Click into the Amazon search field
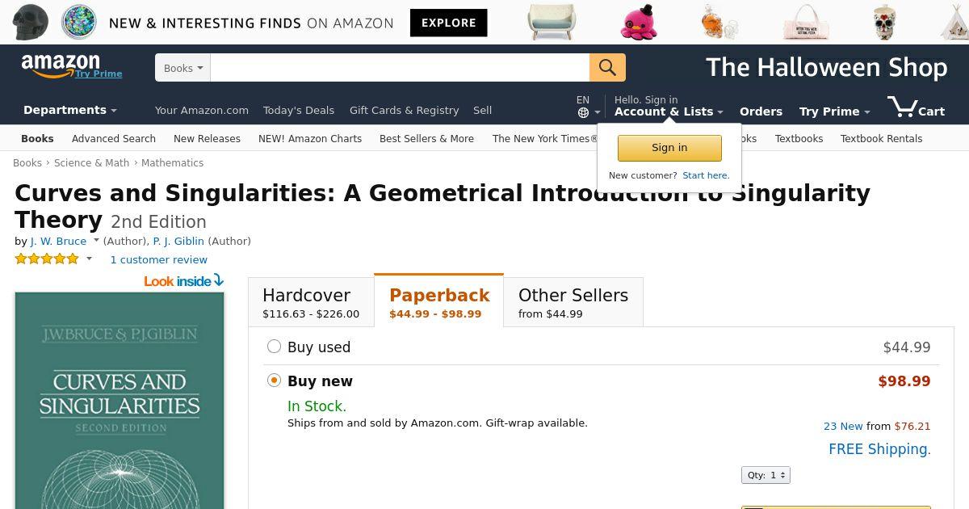 (400, 68)
